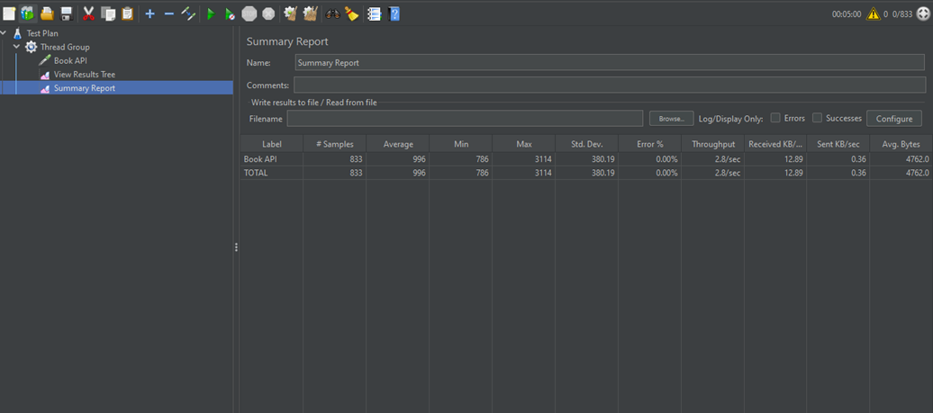This screenshot has width=933, height=413.
Task: Click into the Comments input field
Action: tap(610, 85)
